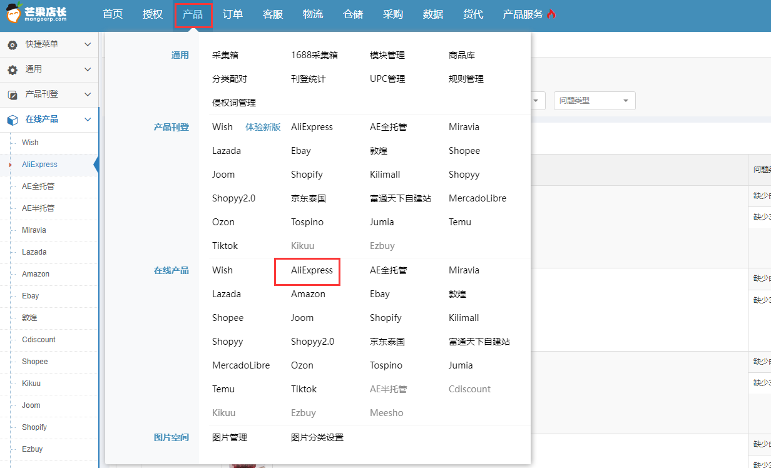Click the 快捷菜单 sidebar icon
This screenshot has height=468, width=771.
(x=13, y=45)
